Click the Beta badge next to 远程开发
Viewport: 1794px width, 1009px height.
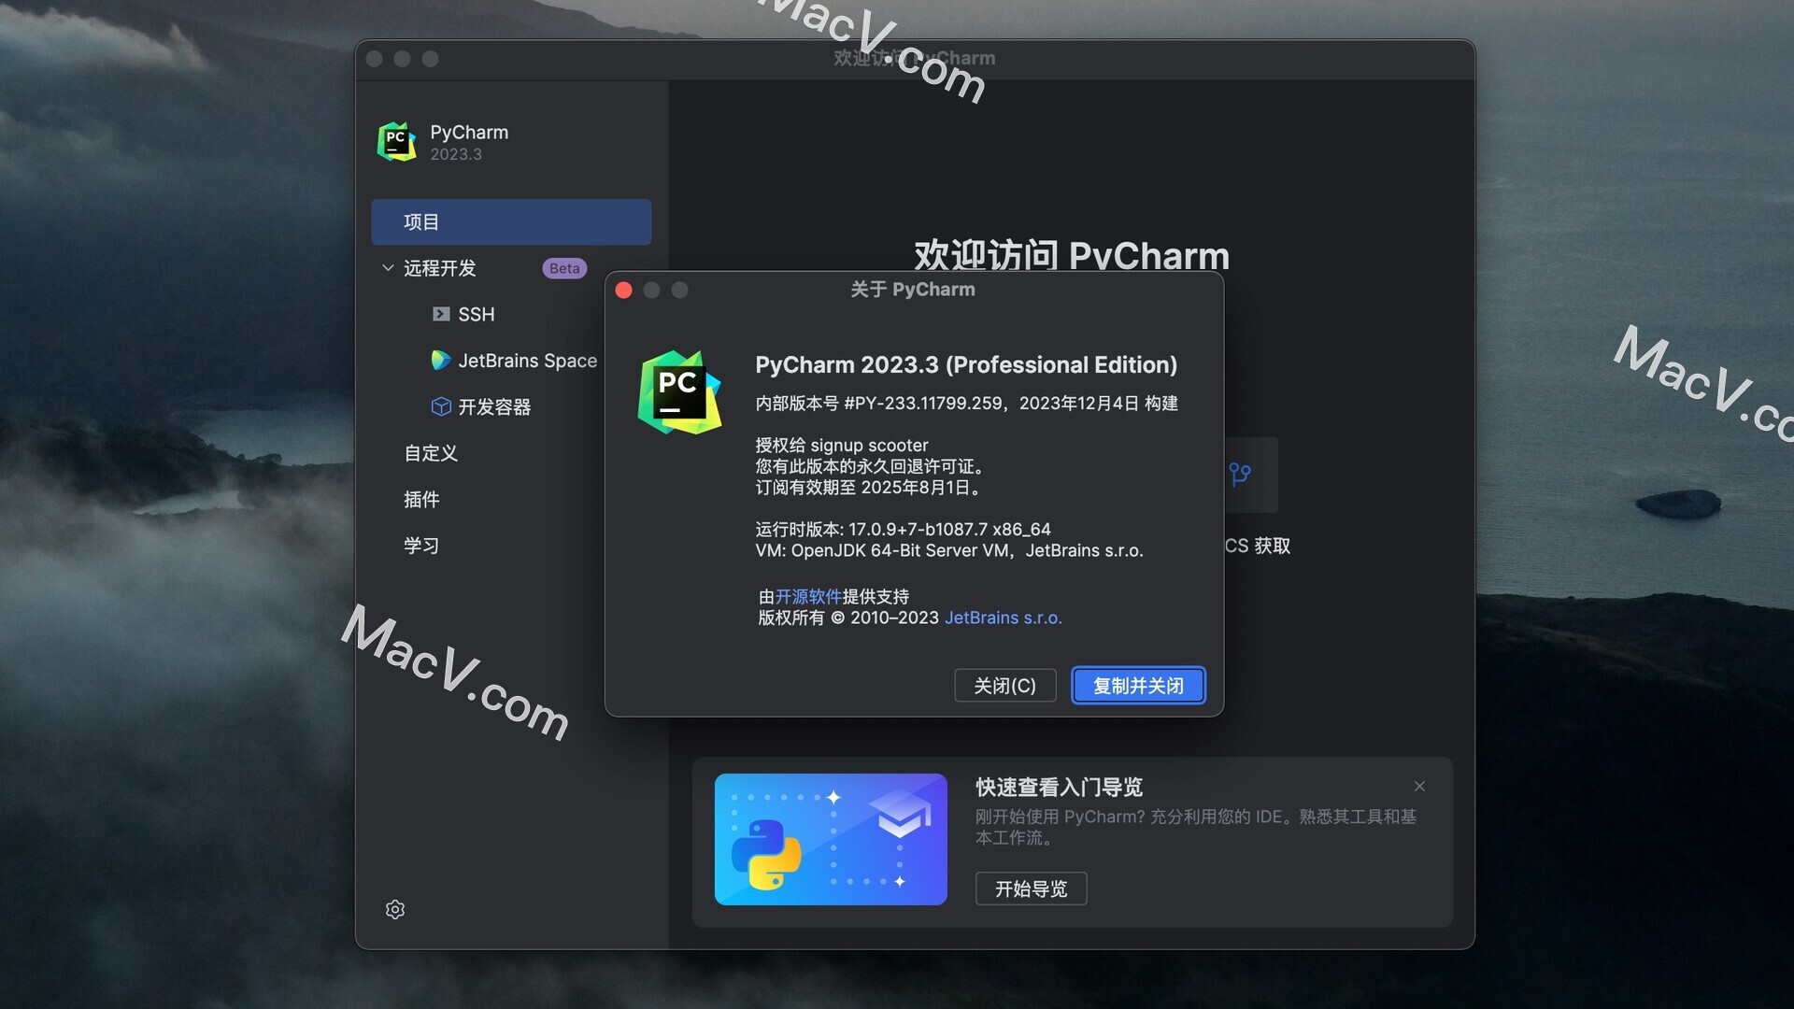click(x=564, y=268)
